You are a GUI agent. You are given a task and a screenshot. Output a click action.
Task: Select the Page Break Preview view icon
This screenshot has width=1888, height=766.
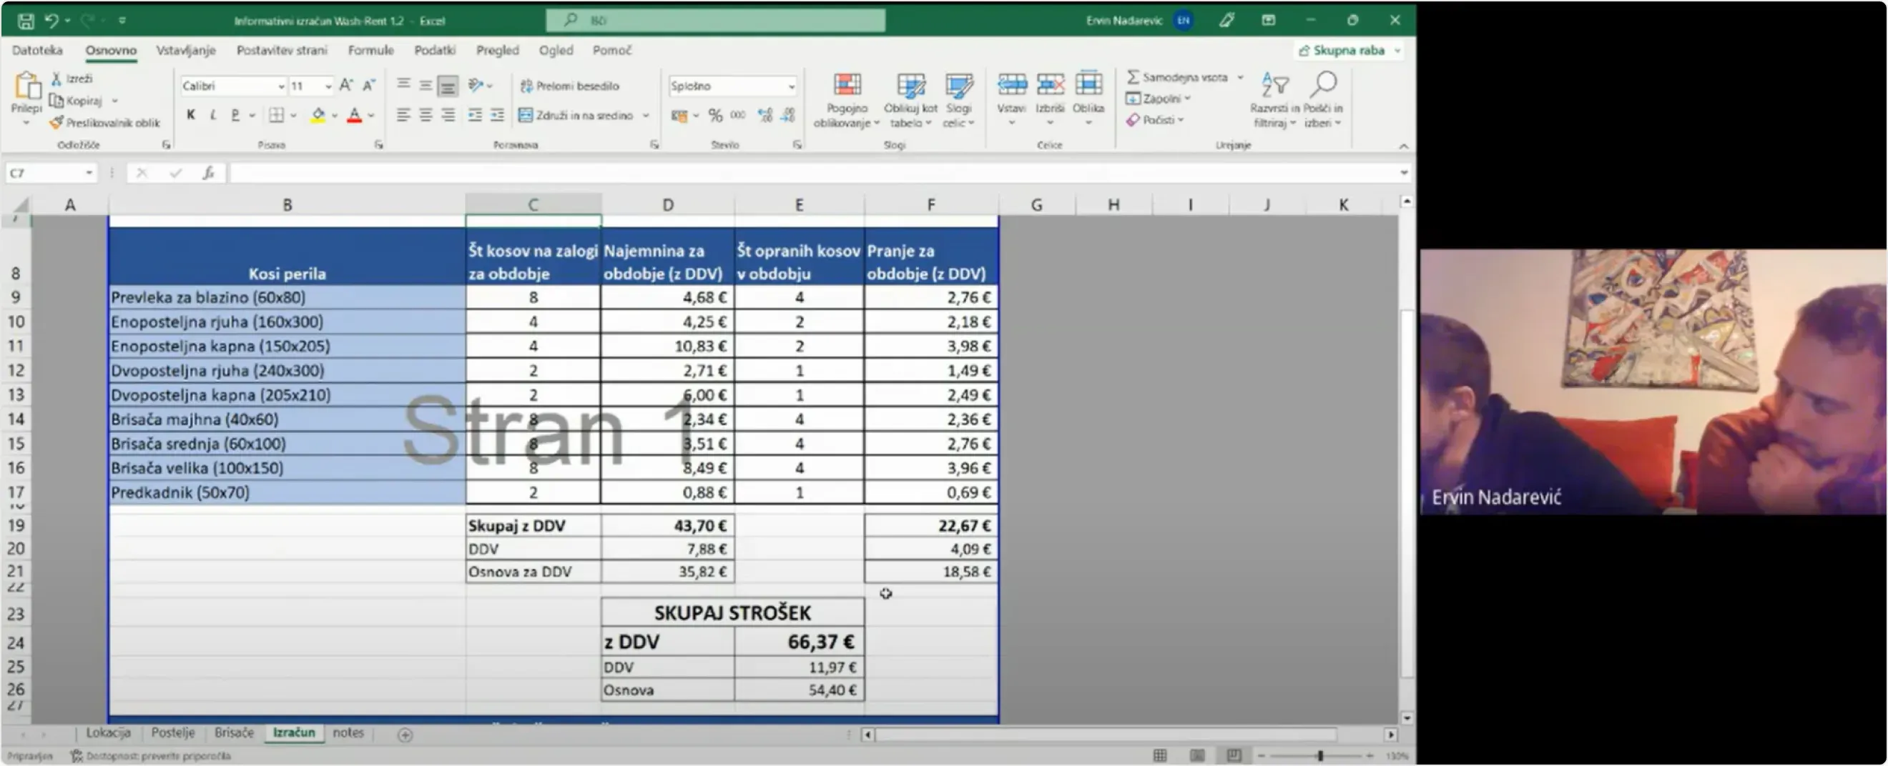coord(1234,755)
